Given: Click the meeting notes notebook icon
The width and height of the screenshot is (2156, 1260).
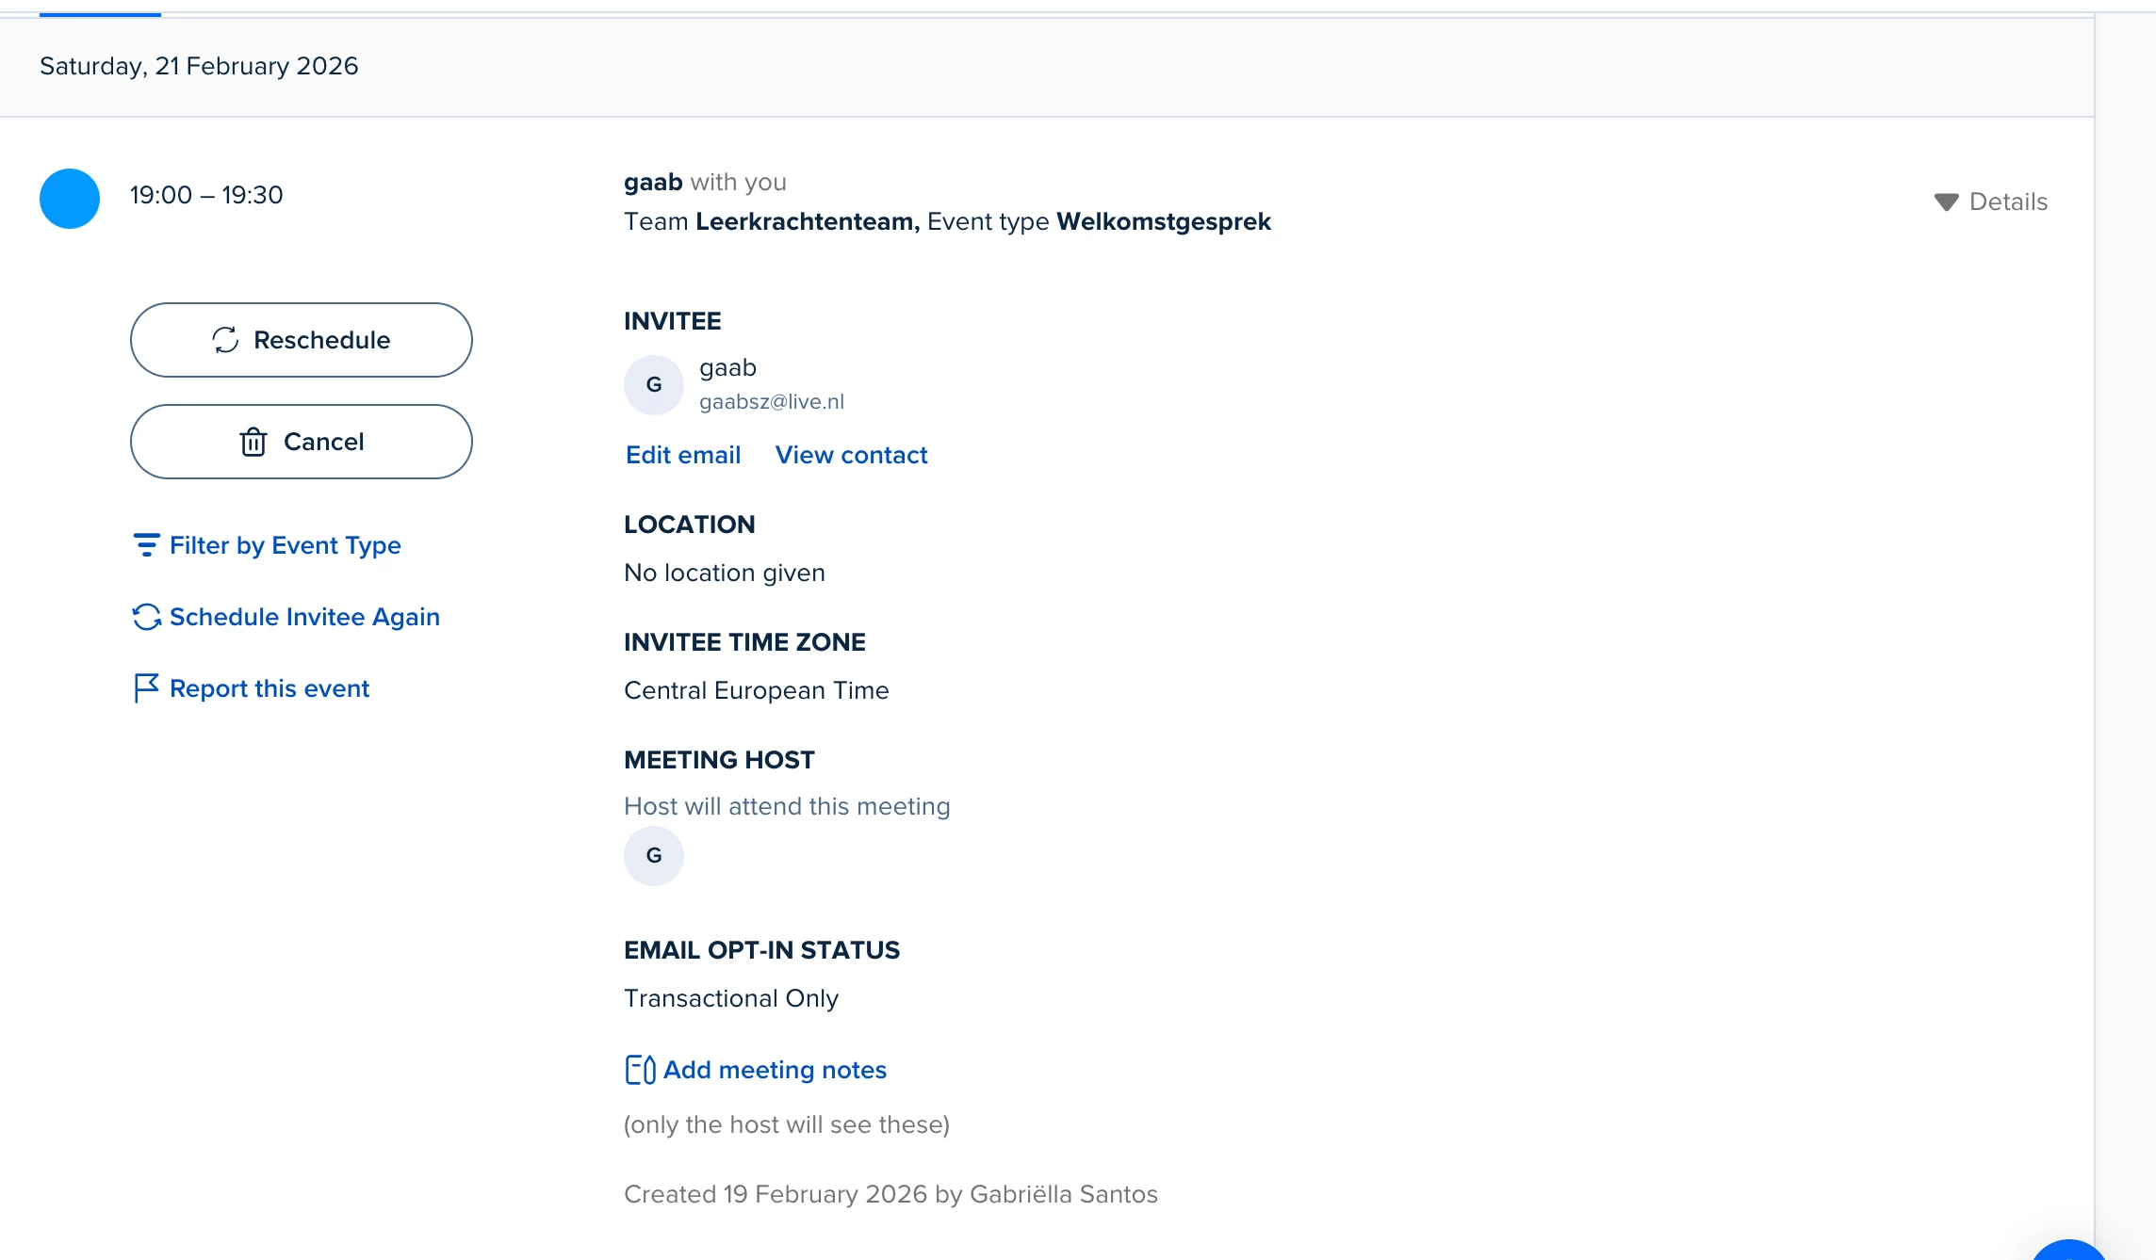Looking at the screenshot, I should pos(640,1070).
